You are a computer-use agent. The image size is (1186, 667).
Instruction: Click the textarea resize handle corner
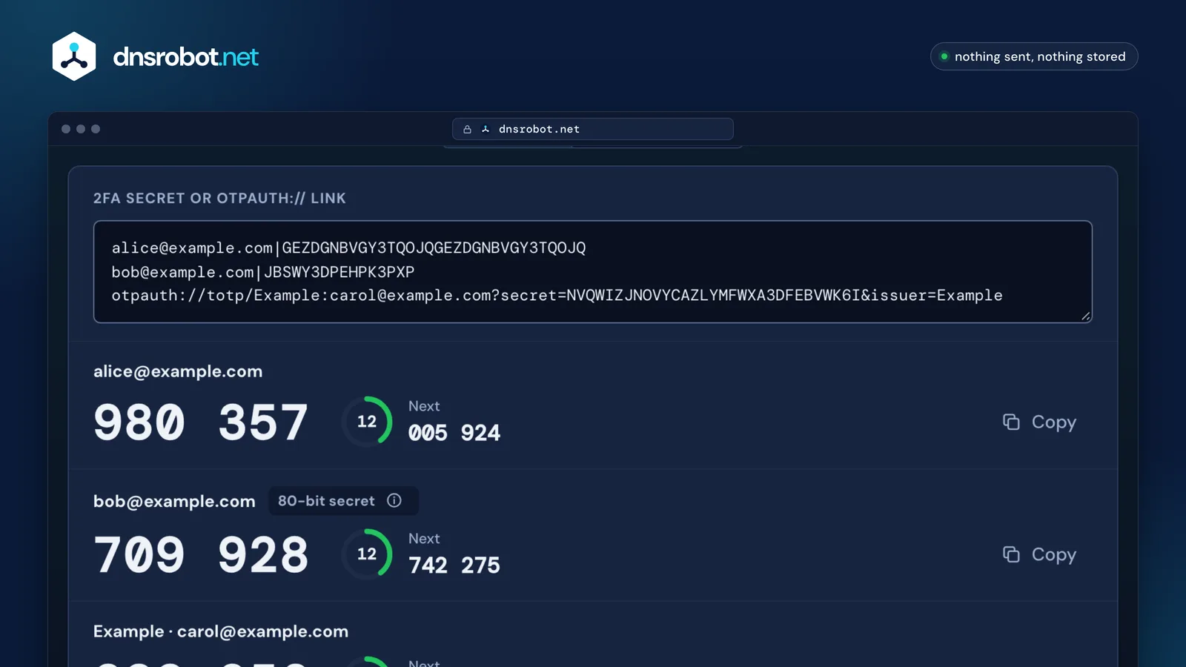coord(1086,316)
